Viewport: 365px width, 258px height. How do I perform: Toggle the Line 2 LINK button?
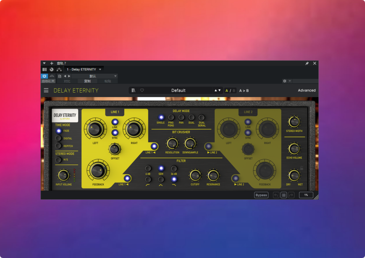248,122
